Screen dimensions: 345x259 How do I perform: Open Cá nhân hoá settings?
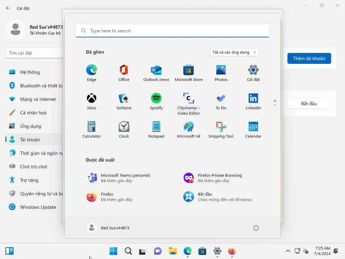34,113
